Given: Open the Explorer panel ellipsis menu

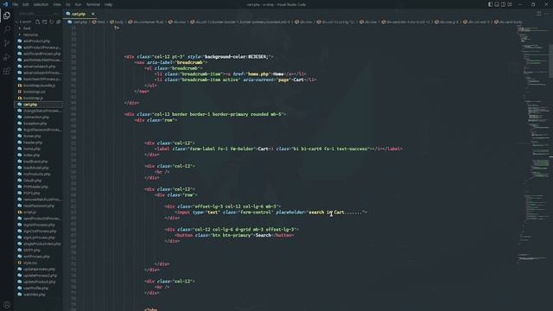Looking at the screenshot, I should (56, 14).
